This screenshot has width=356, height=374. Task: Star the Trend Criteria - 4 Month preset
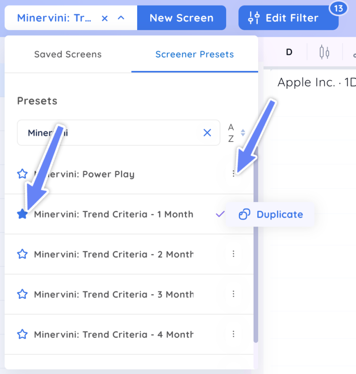pos(22,334)
